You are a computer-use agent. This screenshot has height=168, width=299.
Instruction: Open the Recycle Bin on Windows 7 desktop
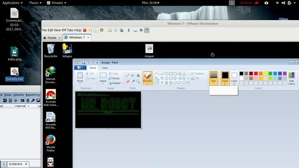[x=50, y=51]
